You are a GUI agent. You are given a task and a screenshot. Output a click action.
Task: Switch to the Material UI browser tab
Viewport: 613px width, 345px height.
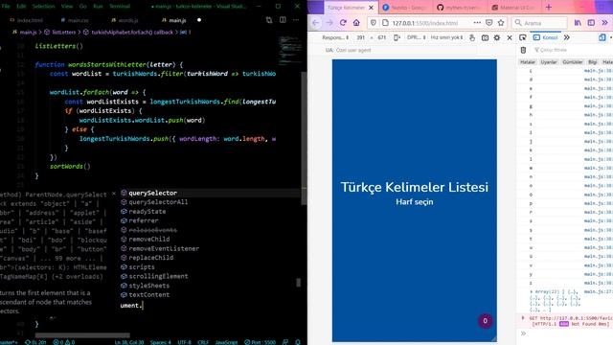(513, 8)
